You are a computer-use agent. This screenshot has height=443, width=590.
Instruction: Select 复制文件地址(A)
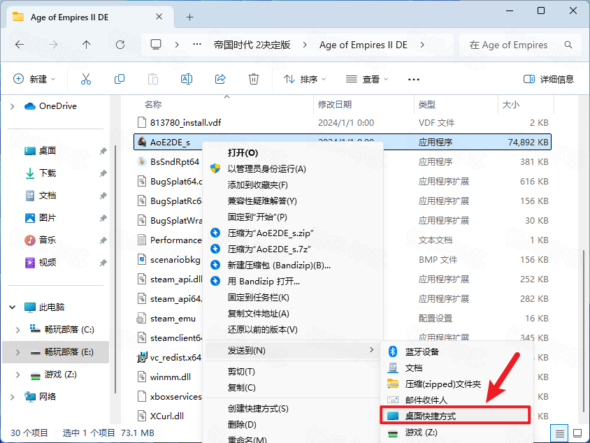(x=293, y=314)
